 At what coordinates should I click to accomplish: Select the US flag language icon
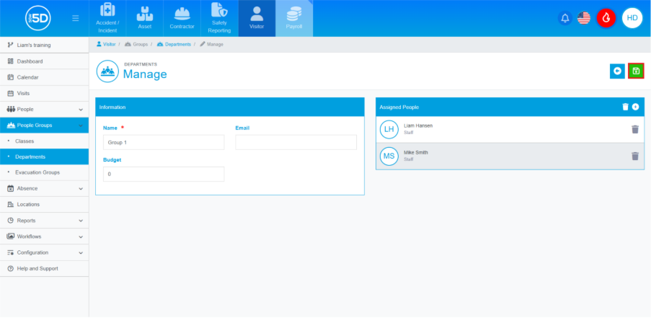584,18
